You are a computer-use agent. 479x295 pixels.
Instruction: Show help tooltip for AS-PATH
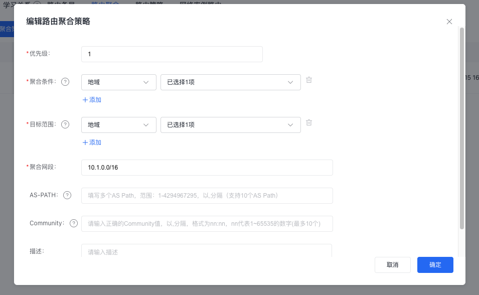coord(67,195)
